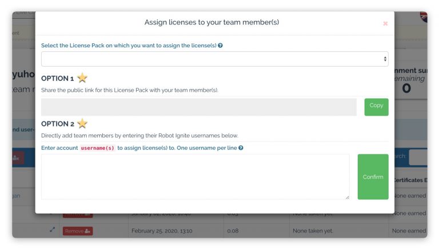
Task: Click the Remove button in the February 25 row
Action: [x=78, y=231]
